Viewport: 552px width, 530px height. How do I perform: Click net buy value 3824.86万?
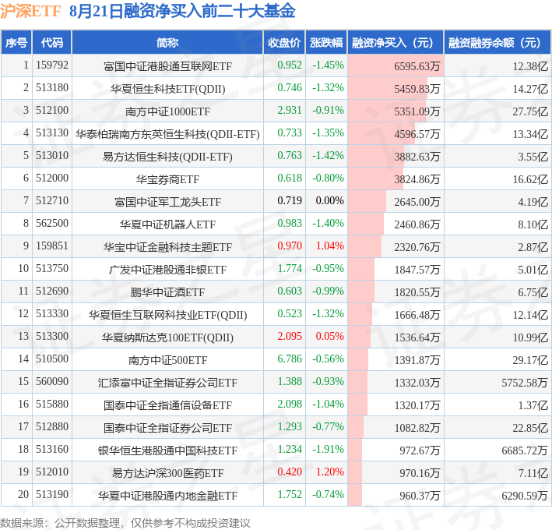click(417, 179)
